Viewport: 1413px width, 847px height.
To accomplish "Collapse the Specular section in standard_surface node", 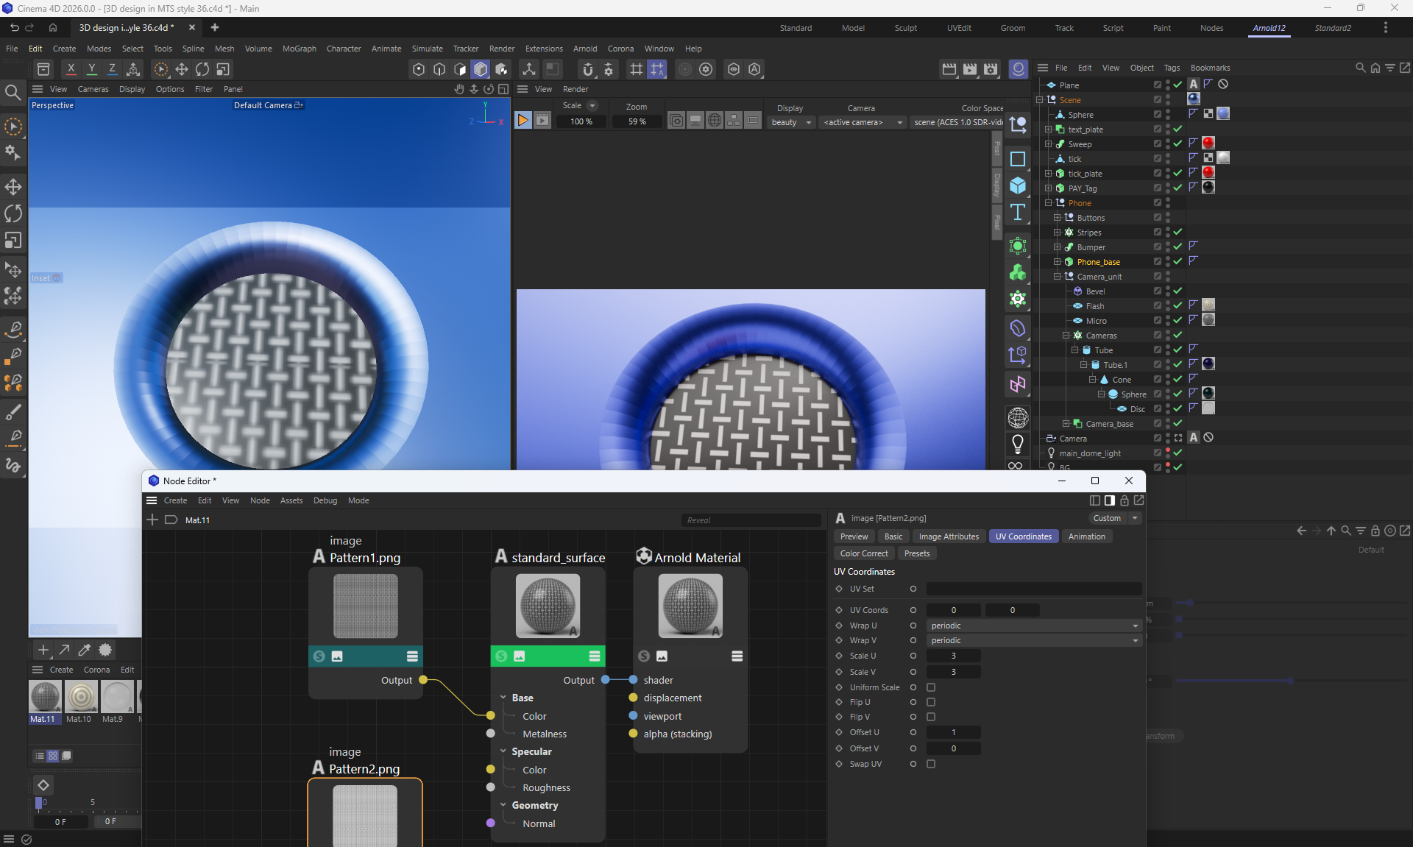I will [x=503, y=751].
